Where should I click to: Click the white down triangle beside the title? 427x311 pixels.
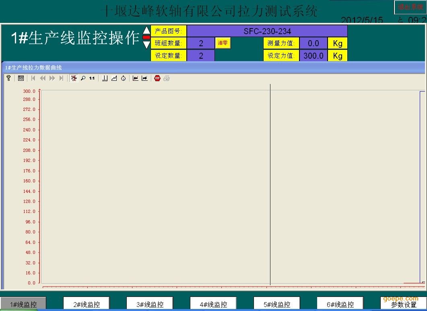click(x=146, y=45)
